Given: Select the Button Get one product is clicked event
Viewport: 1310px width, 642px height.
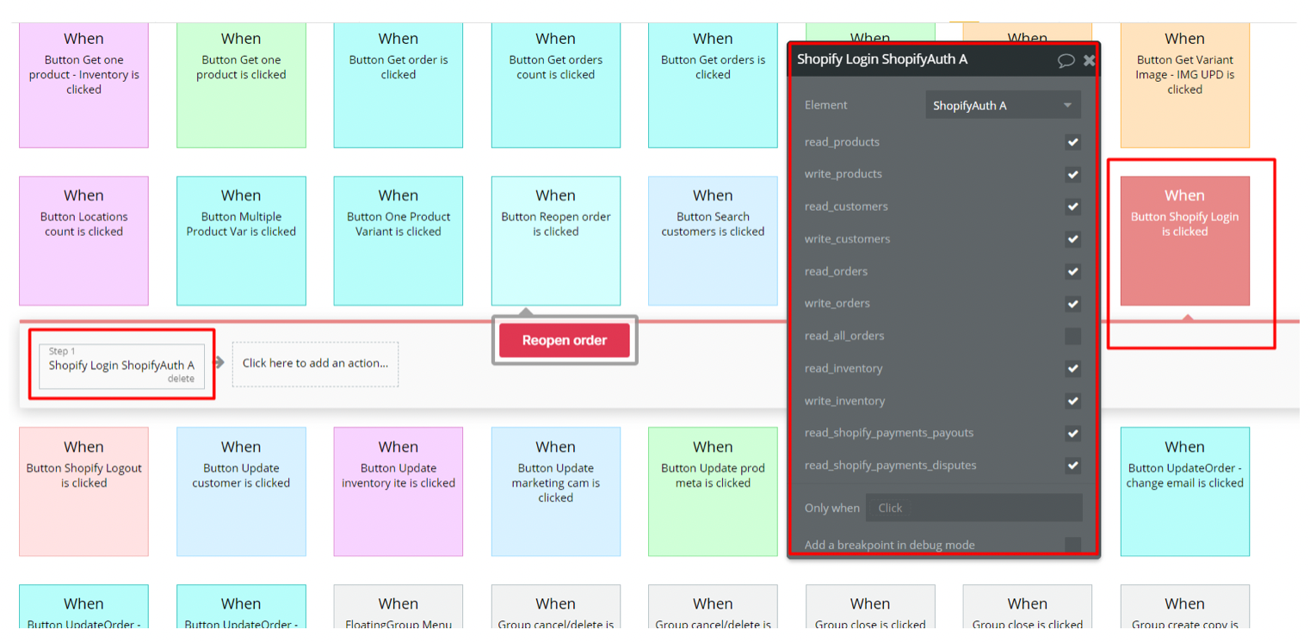Looking at the screenshot, I should pyautogui.click(x=241, y=84).
